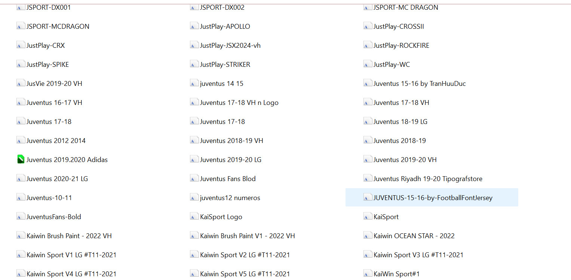Select Juventus 17-18 VH without the Logo suffix

pos(401,103)
